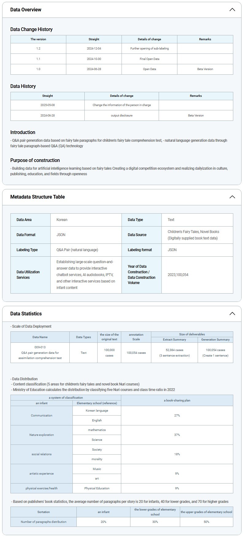Image resolution: width=244 pixels, height=537 pixels.
Task: Click the 2024-12-04 date cell
Action: 94,49
